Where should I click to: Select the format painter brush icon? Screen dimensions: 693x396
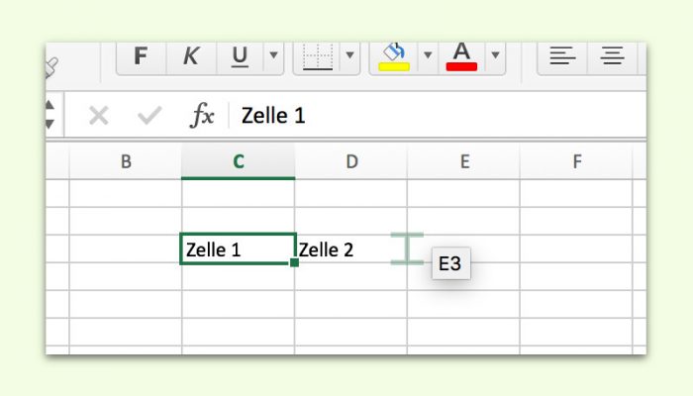(x=50, y=67)
